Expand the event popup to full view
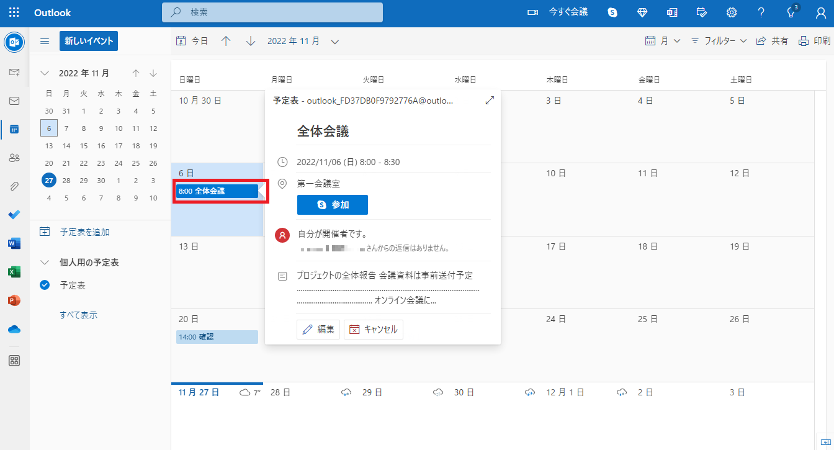Screen dimensions: 834x450 [x=490, y=100]
